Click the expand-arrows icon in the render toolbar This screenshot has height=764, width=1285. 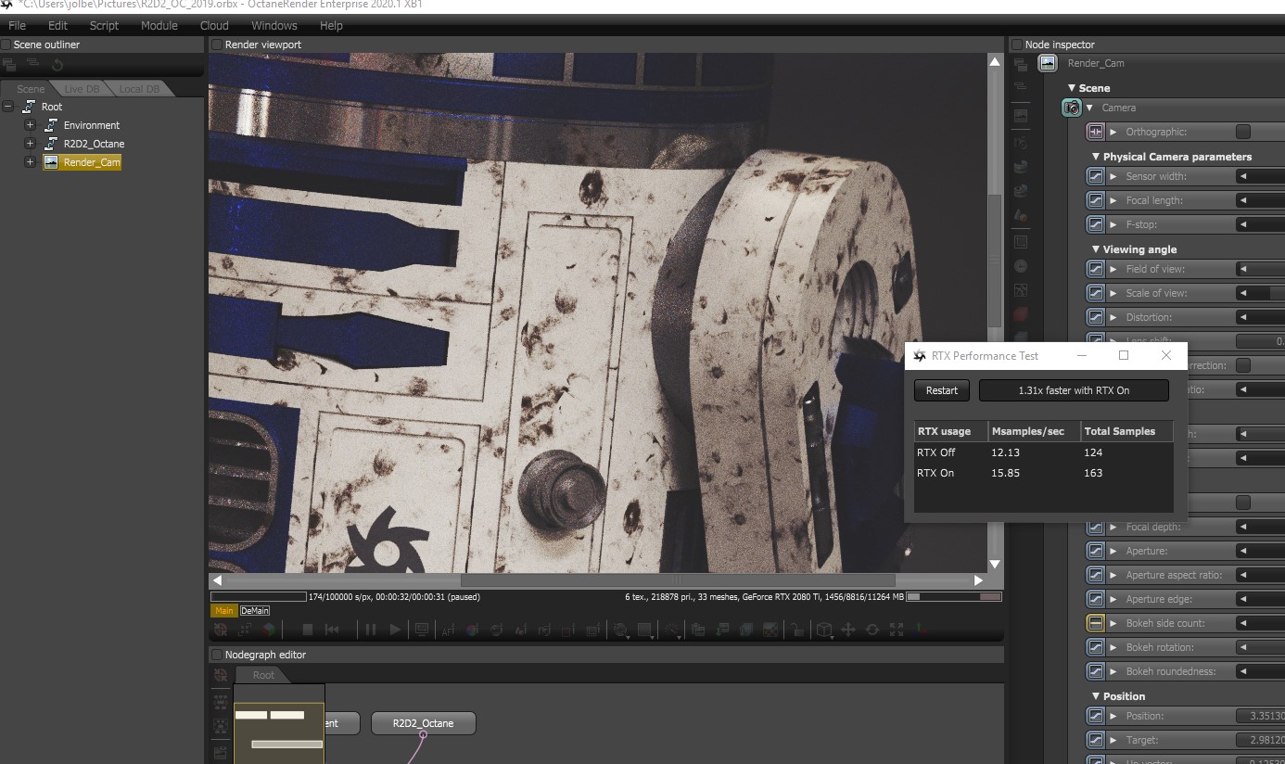point(897,630)
